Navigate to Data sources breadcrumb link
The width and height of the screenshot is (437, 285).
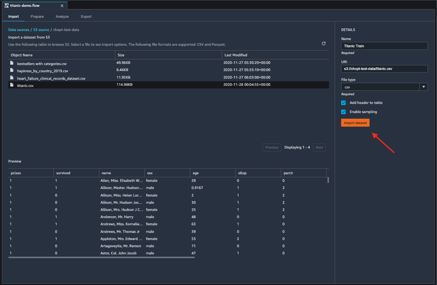[19, 29]
